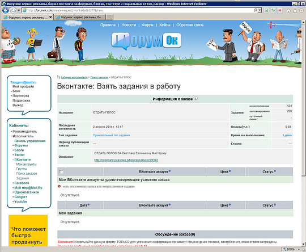This screenshot has width=306, height=252.
Task: Open the description URL ending in user/99392
Action: coord(126,160)
